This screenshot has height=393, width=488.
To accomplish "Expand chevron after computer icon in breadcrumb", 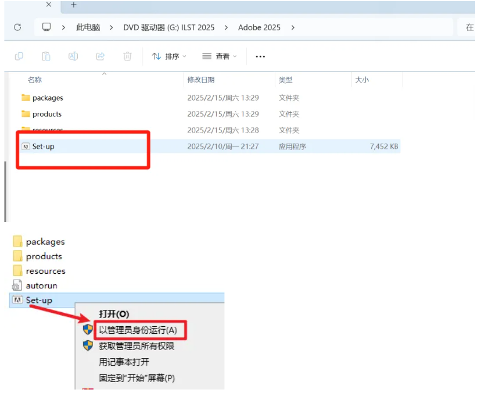I will 63,28.
